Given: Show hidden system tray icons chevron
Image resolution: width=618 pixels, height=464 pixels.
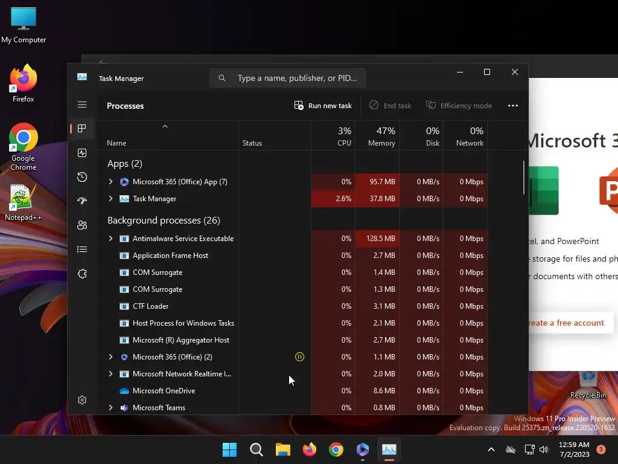Looking at the screenshot, I should pyautogui.click(x=491, y=449).
